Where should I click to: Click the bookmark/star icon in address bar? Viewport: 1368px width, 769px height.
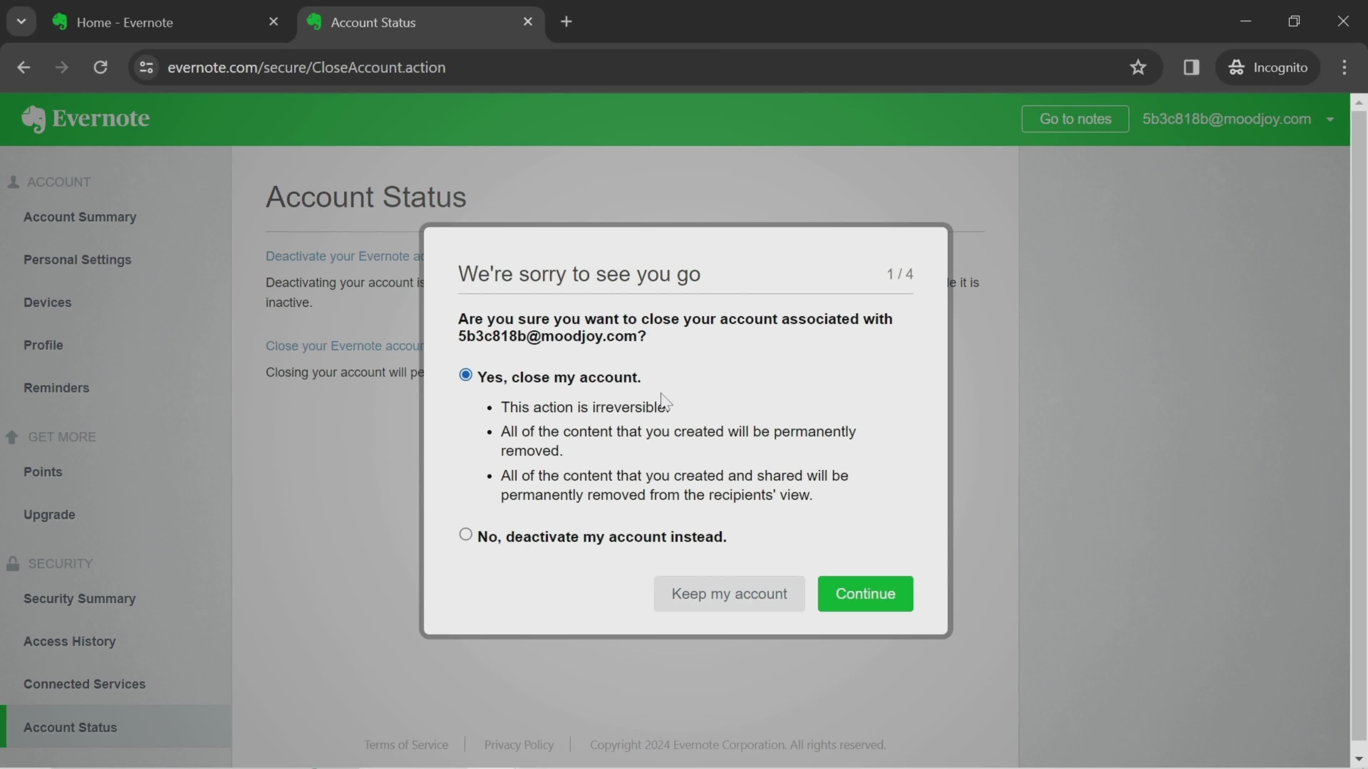click(1138, 67)
